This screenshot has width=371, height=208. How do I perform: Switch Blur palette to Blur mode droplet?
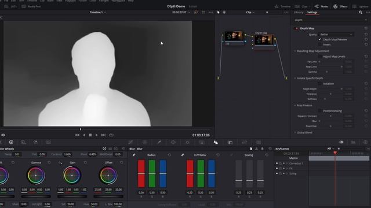(x=251, y=148)
